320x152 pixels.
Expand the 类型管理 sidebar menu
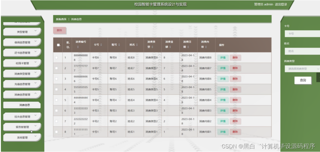click(x=22, y=32)
